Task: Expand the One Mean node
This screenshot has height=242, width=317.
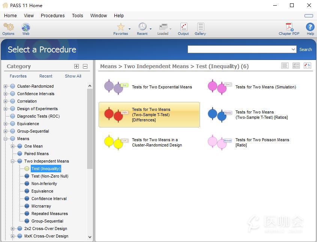Action: (12, 146)
